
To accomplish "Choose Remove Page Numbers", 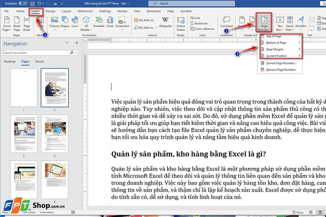I will coord(280,70).
